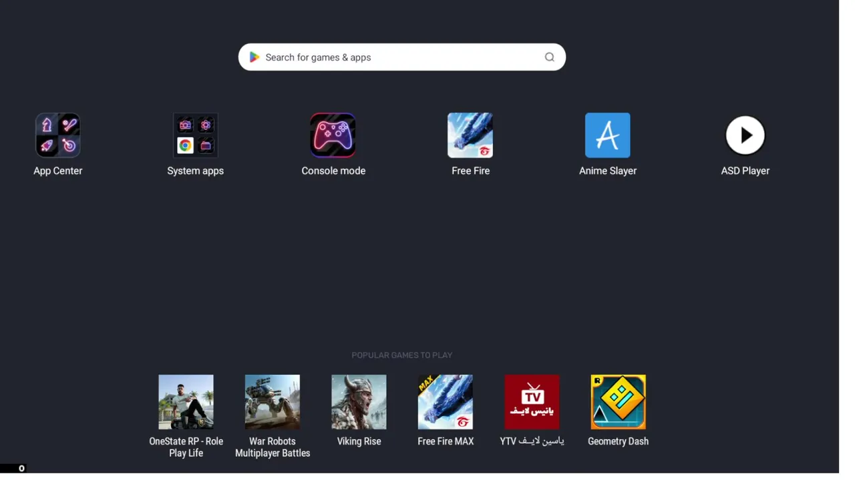Click the Search for games & apps field
The image size is (855, 480).
tap(402, 57)
